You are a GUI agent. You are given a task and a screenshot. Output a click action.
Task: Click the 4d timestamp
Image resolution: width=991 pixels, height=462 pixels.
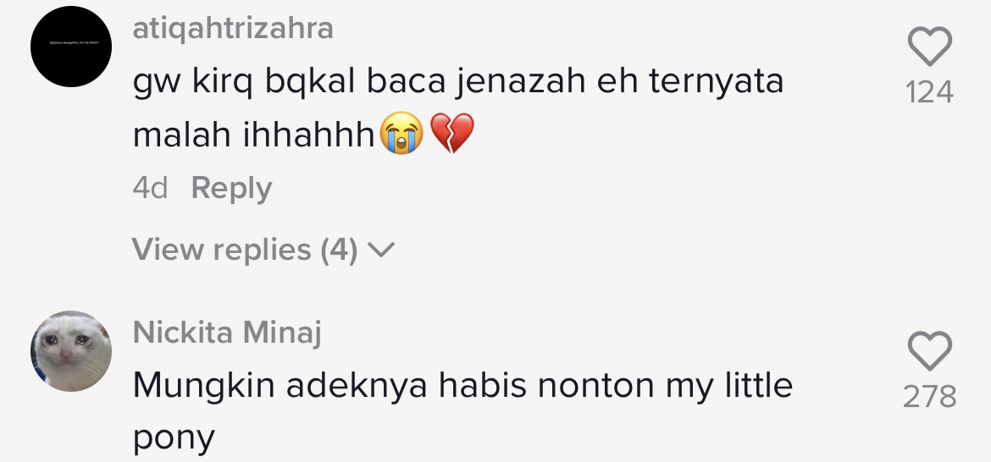pos(150,188)
